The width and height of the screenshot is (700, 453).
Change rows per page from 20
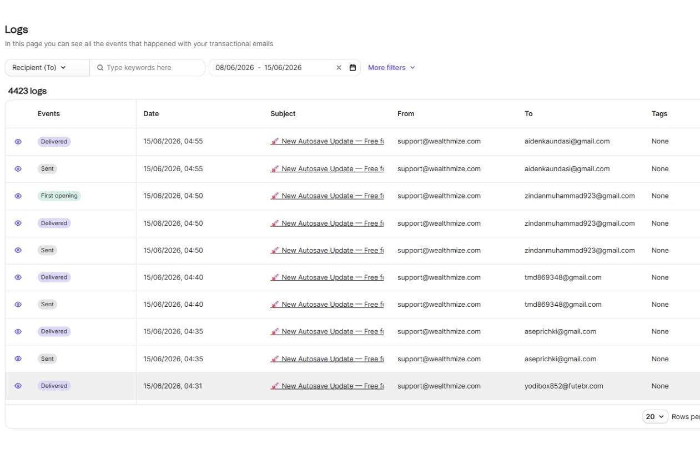(x=655, y=417)
